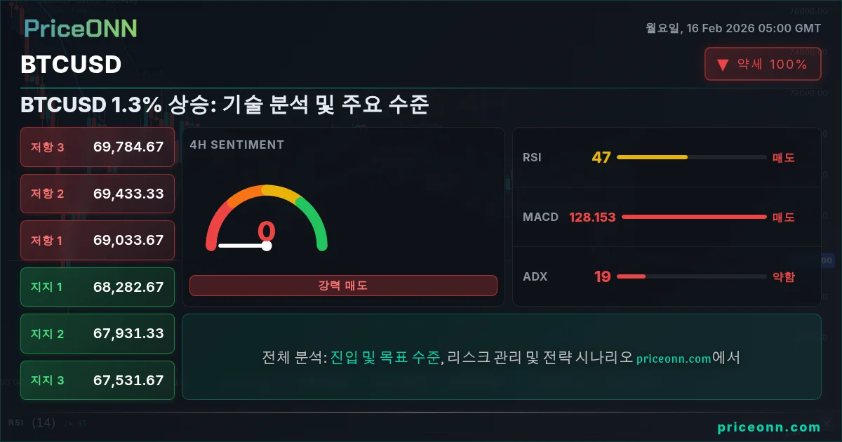
Task: Click the 4H SENTIMENT panel label
Action: [237, 145]
